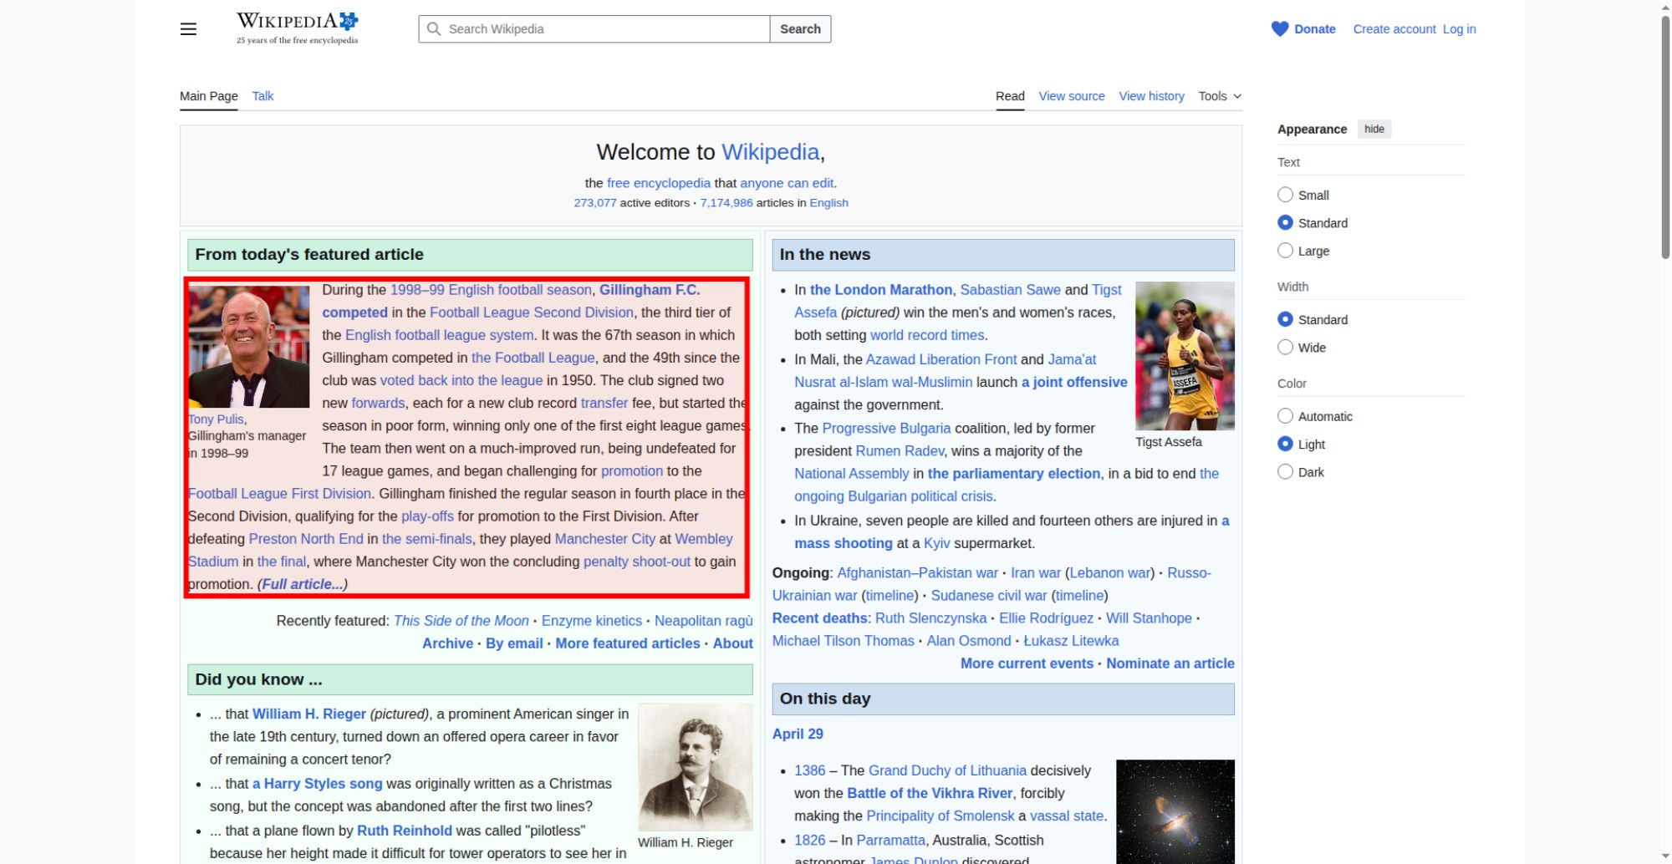Click in the Search Wikipedia field
The height and width of the screenshot is (864, 1672).
click(x=602, y=29)
